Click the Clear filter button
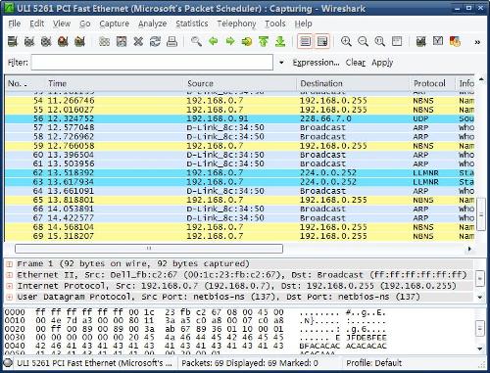 pyautogui.click(x=356, y=63)
